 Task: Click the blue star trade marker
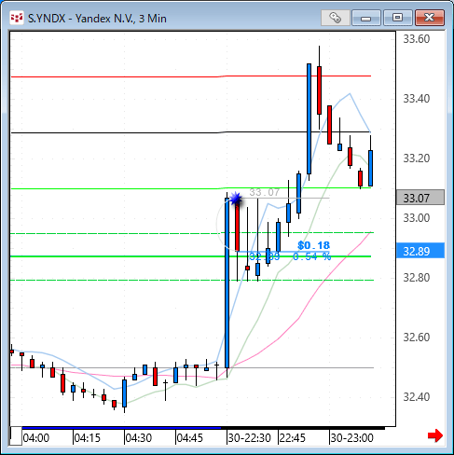tap(236, 199)
